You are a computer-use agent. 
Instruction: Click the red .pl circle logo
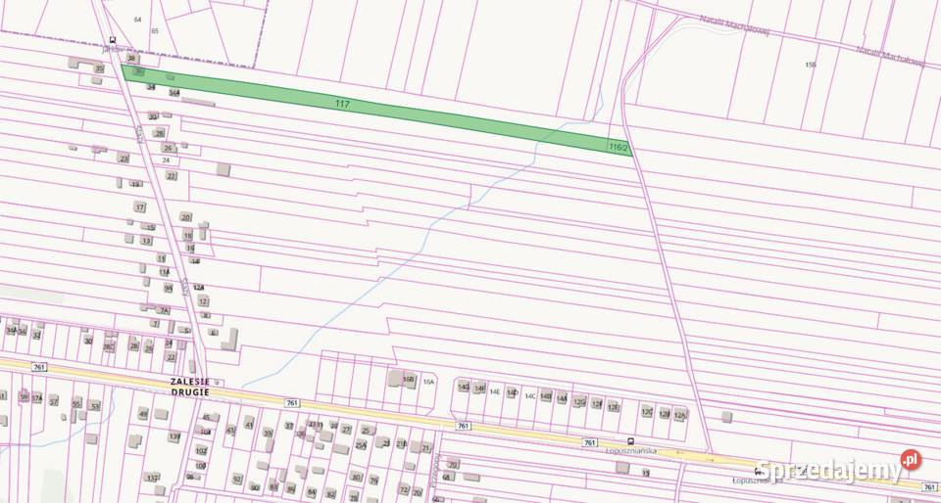[x=912, y=460]
